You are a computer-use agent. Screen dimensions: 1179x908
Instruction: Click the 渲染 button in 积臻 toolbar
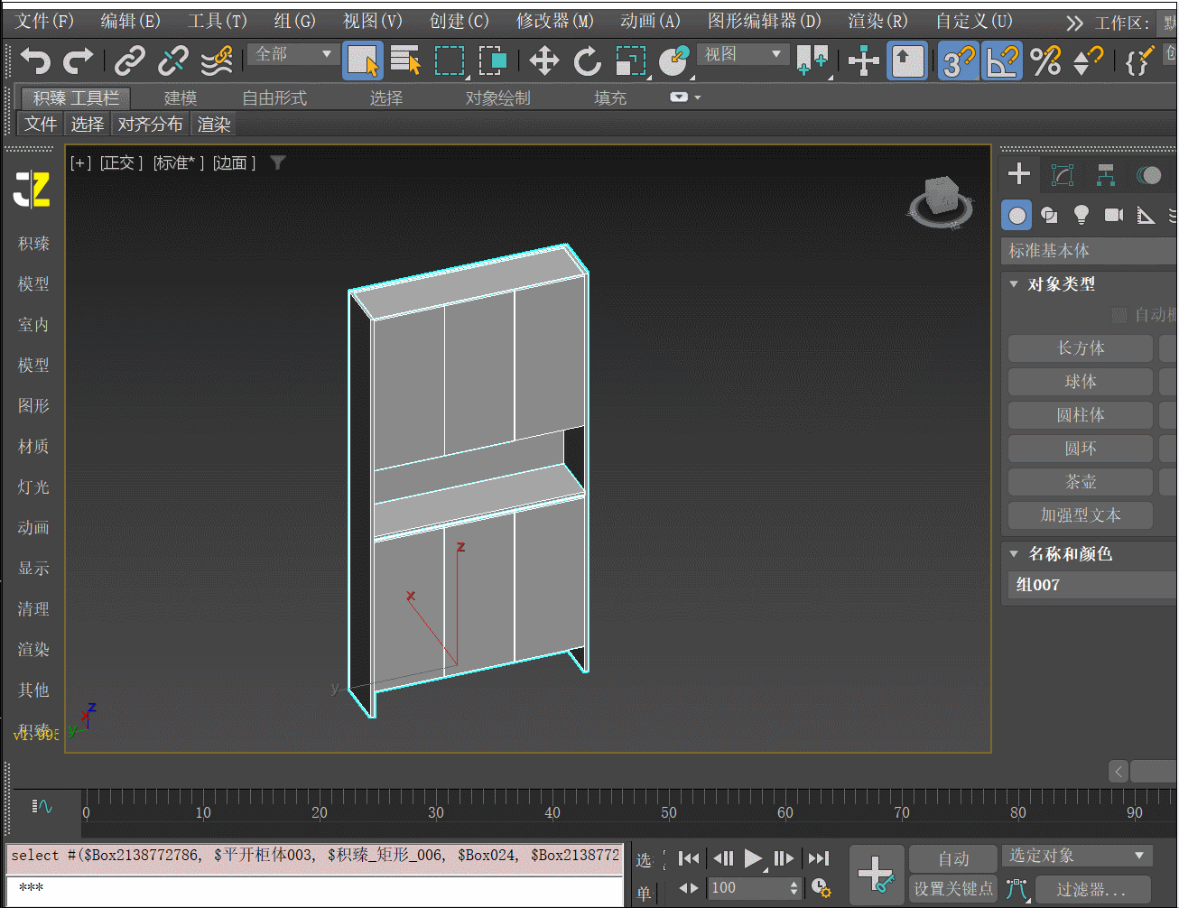point(214,124)
